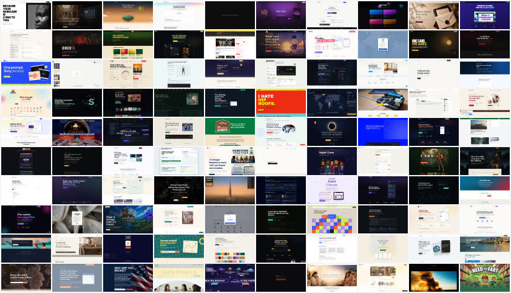Click the tall skyscraper at sunset thumbnail
This screenshot has height=293, width=511.
230,190
